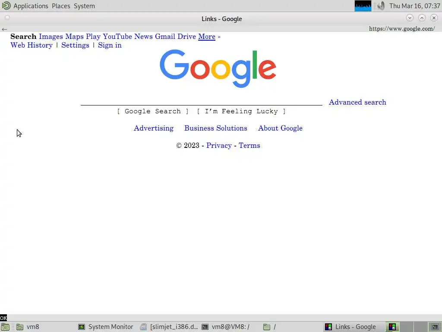The width and height of the screenshot is (442, 332).
Task: Open the Images link
Action: pos(51,37)
